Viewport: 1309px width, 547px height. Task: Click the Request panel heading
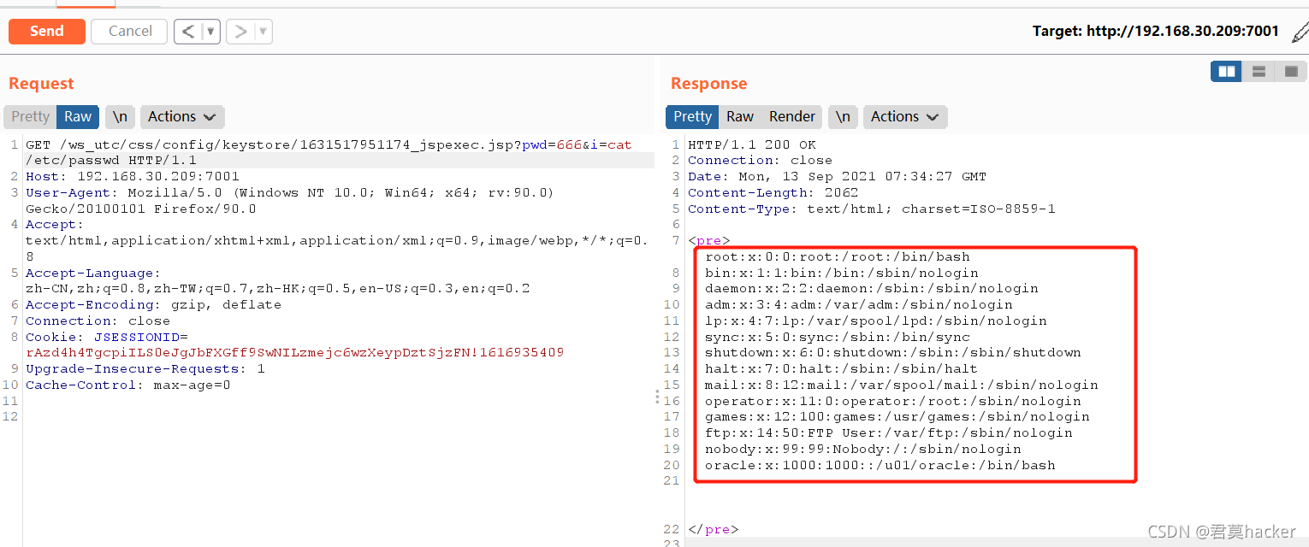[41, 83]
